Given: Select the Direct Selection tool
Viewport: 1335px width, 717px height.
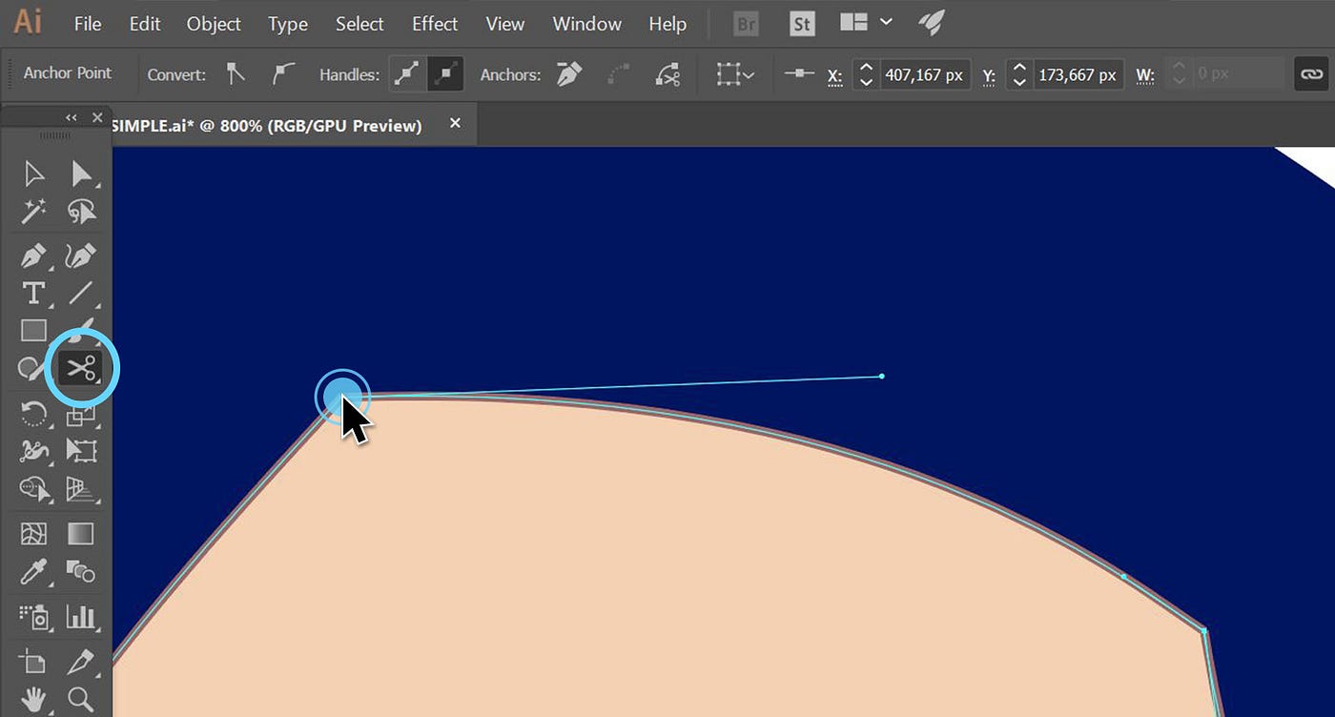Looking at the screenshot, I should [81, 174].
